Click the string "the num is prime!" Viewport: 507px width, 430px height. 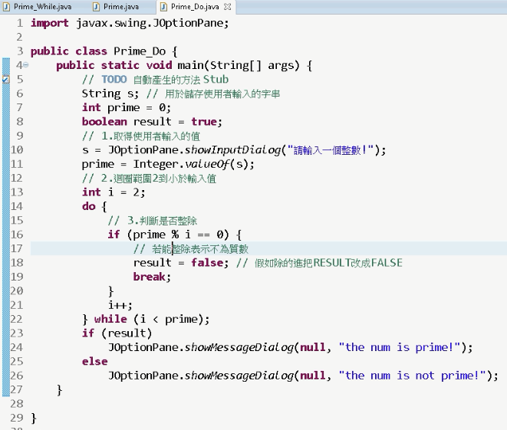[x=400, y=348]
